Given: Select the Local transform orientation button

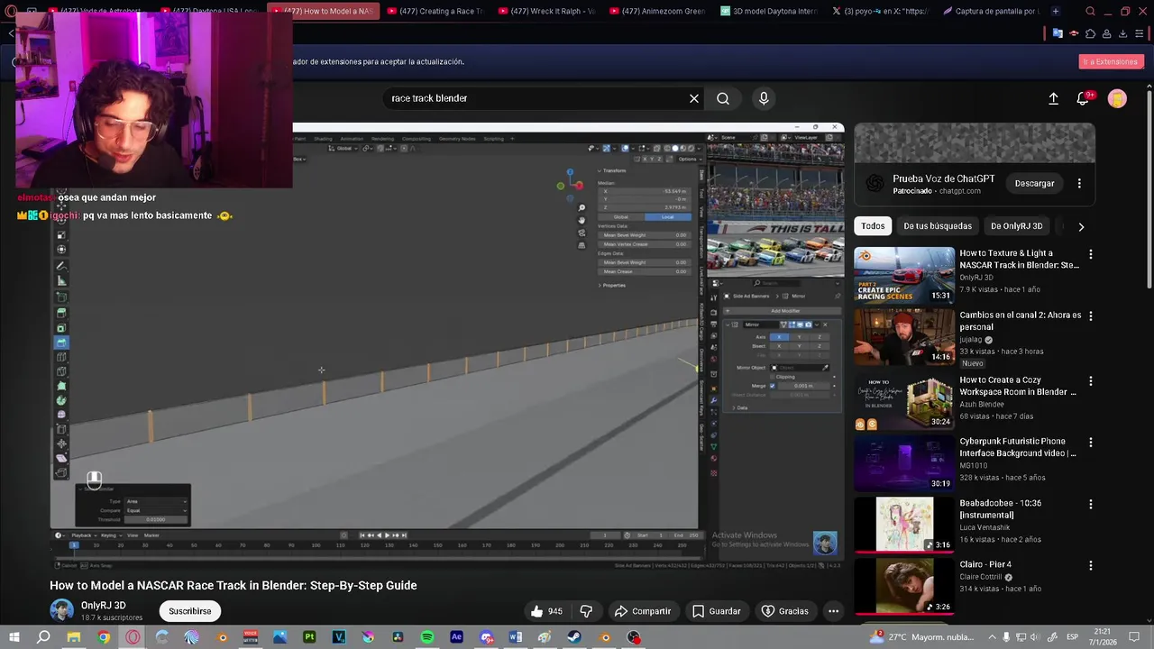Looking at the screenshot, I should coord(667,217).
